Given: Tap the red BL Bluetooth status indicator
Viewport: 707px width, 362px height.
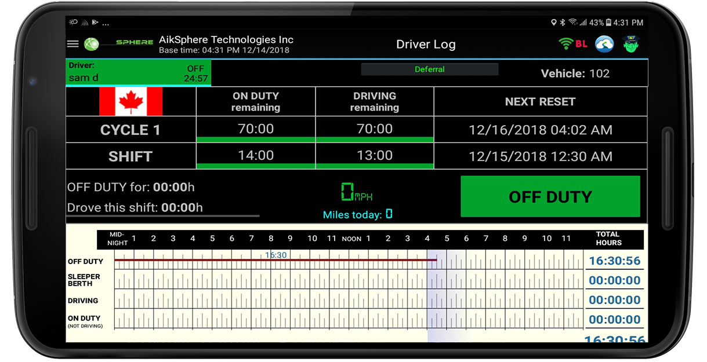Looking at the screenshot, I should (581, 44).
